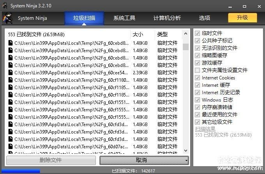
Task: Enable the 文件夹属性设置文件 checkbox
Action: coord(197,70)
